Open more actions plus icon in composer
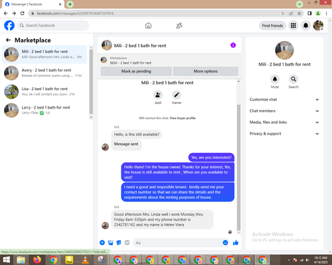 [x=102, y=242]
